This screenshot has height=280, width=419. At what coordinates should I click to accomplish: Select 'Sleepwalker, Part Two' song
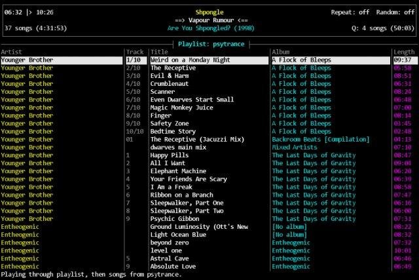click(x=187, y=211)
